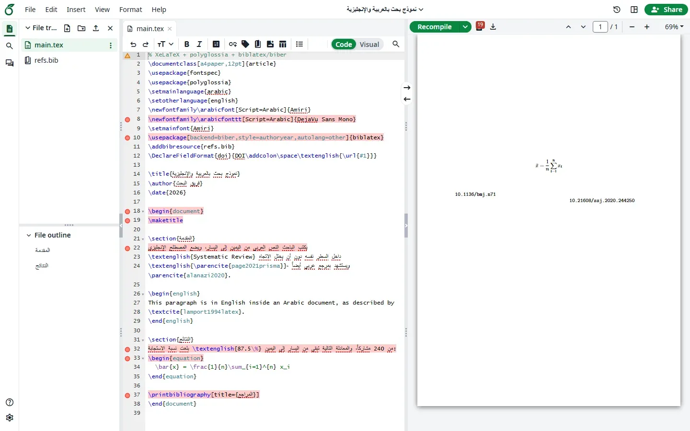The image size is (690, 431).
Task: Open the Format menu
Action: pyautogui.click(x=131, y=10)
